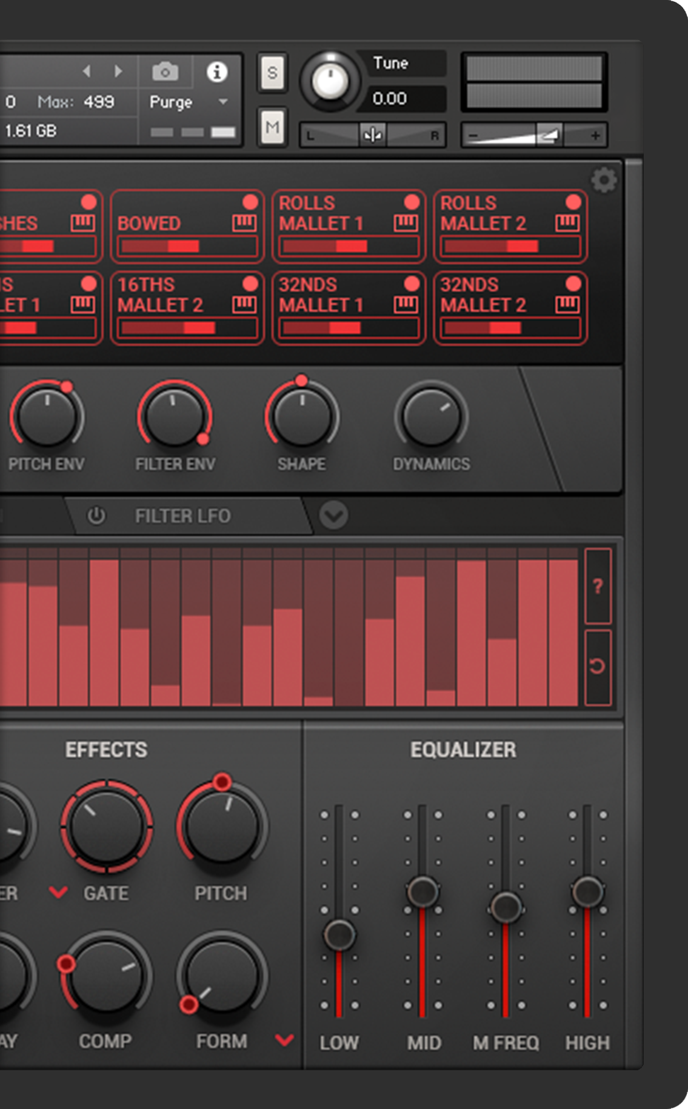This screenshot has height=1109, width=688.
Task: Toggle the Solo S button
Action: (272, 73)
